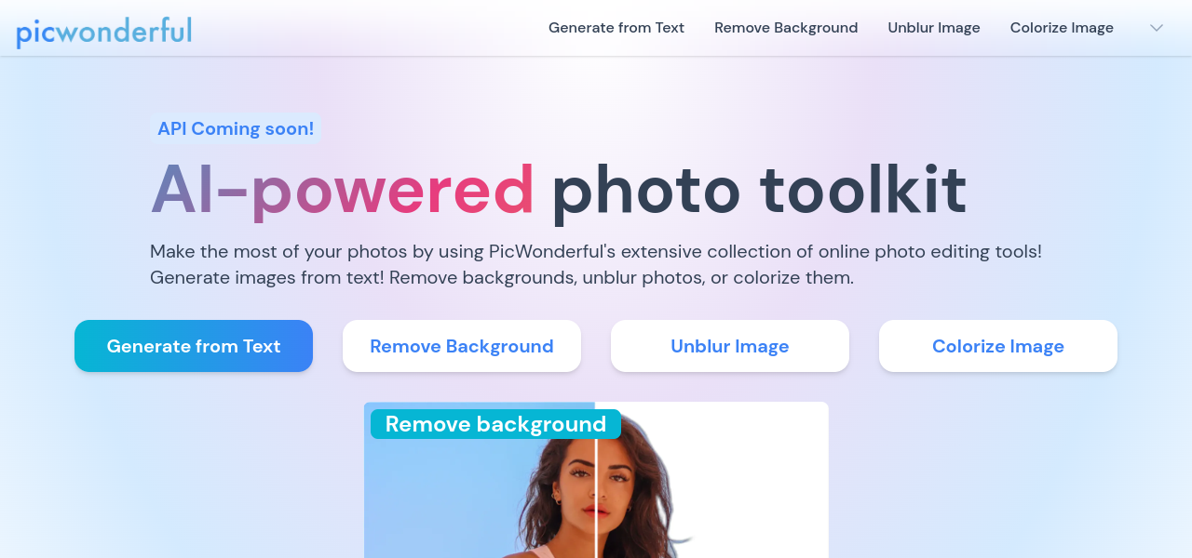Click the picwonderful logo
This screenshot has height=558, width=1192.
click(x=103, y=31)
